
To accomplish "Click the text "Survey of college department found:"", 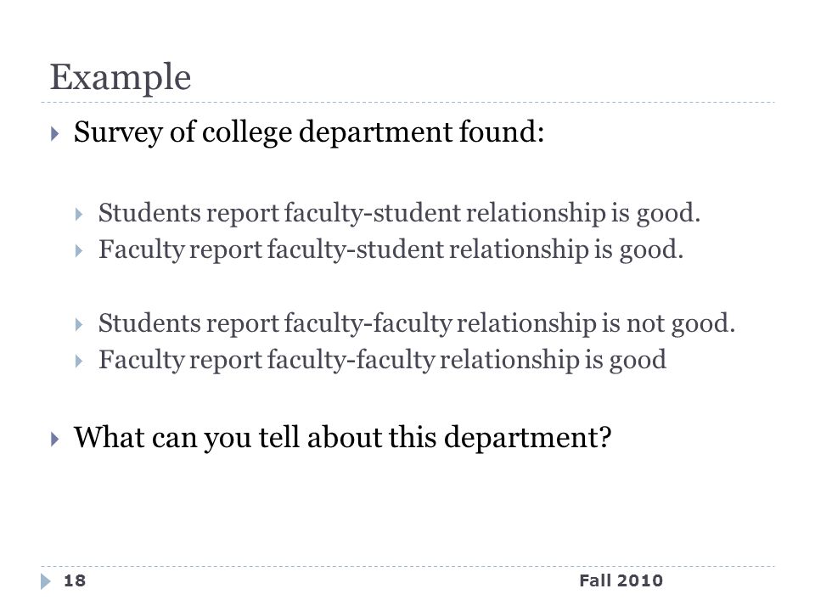I will coord(309,132).
